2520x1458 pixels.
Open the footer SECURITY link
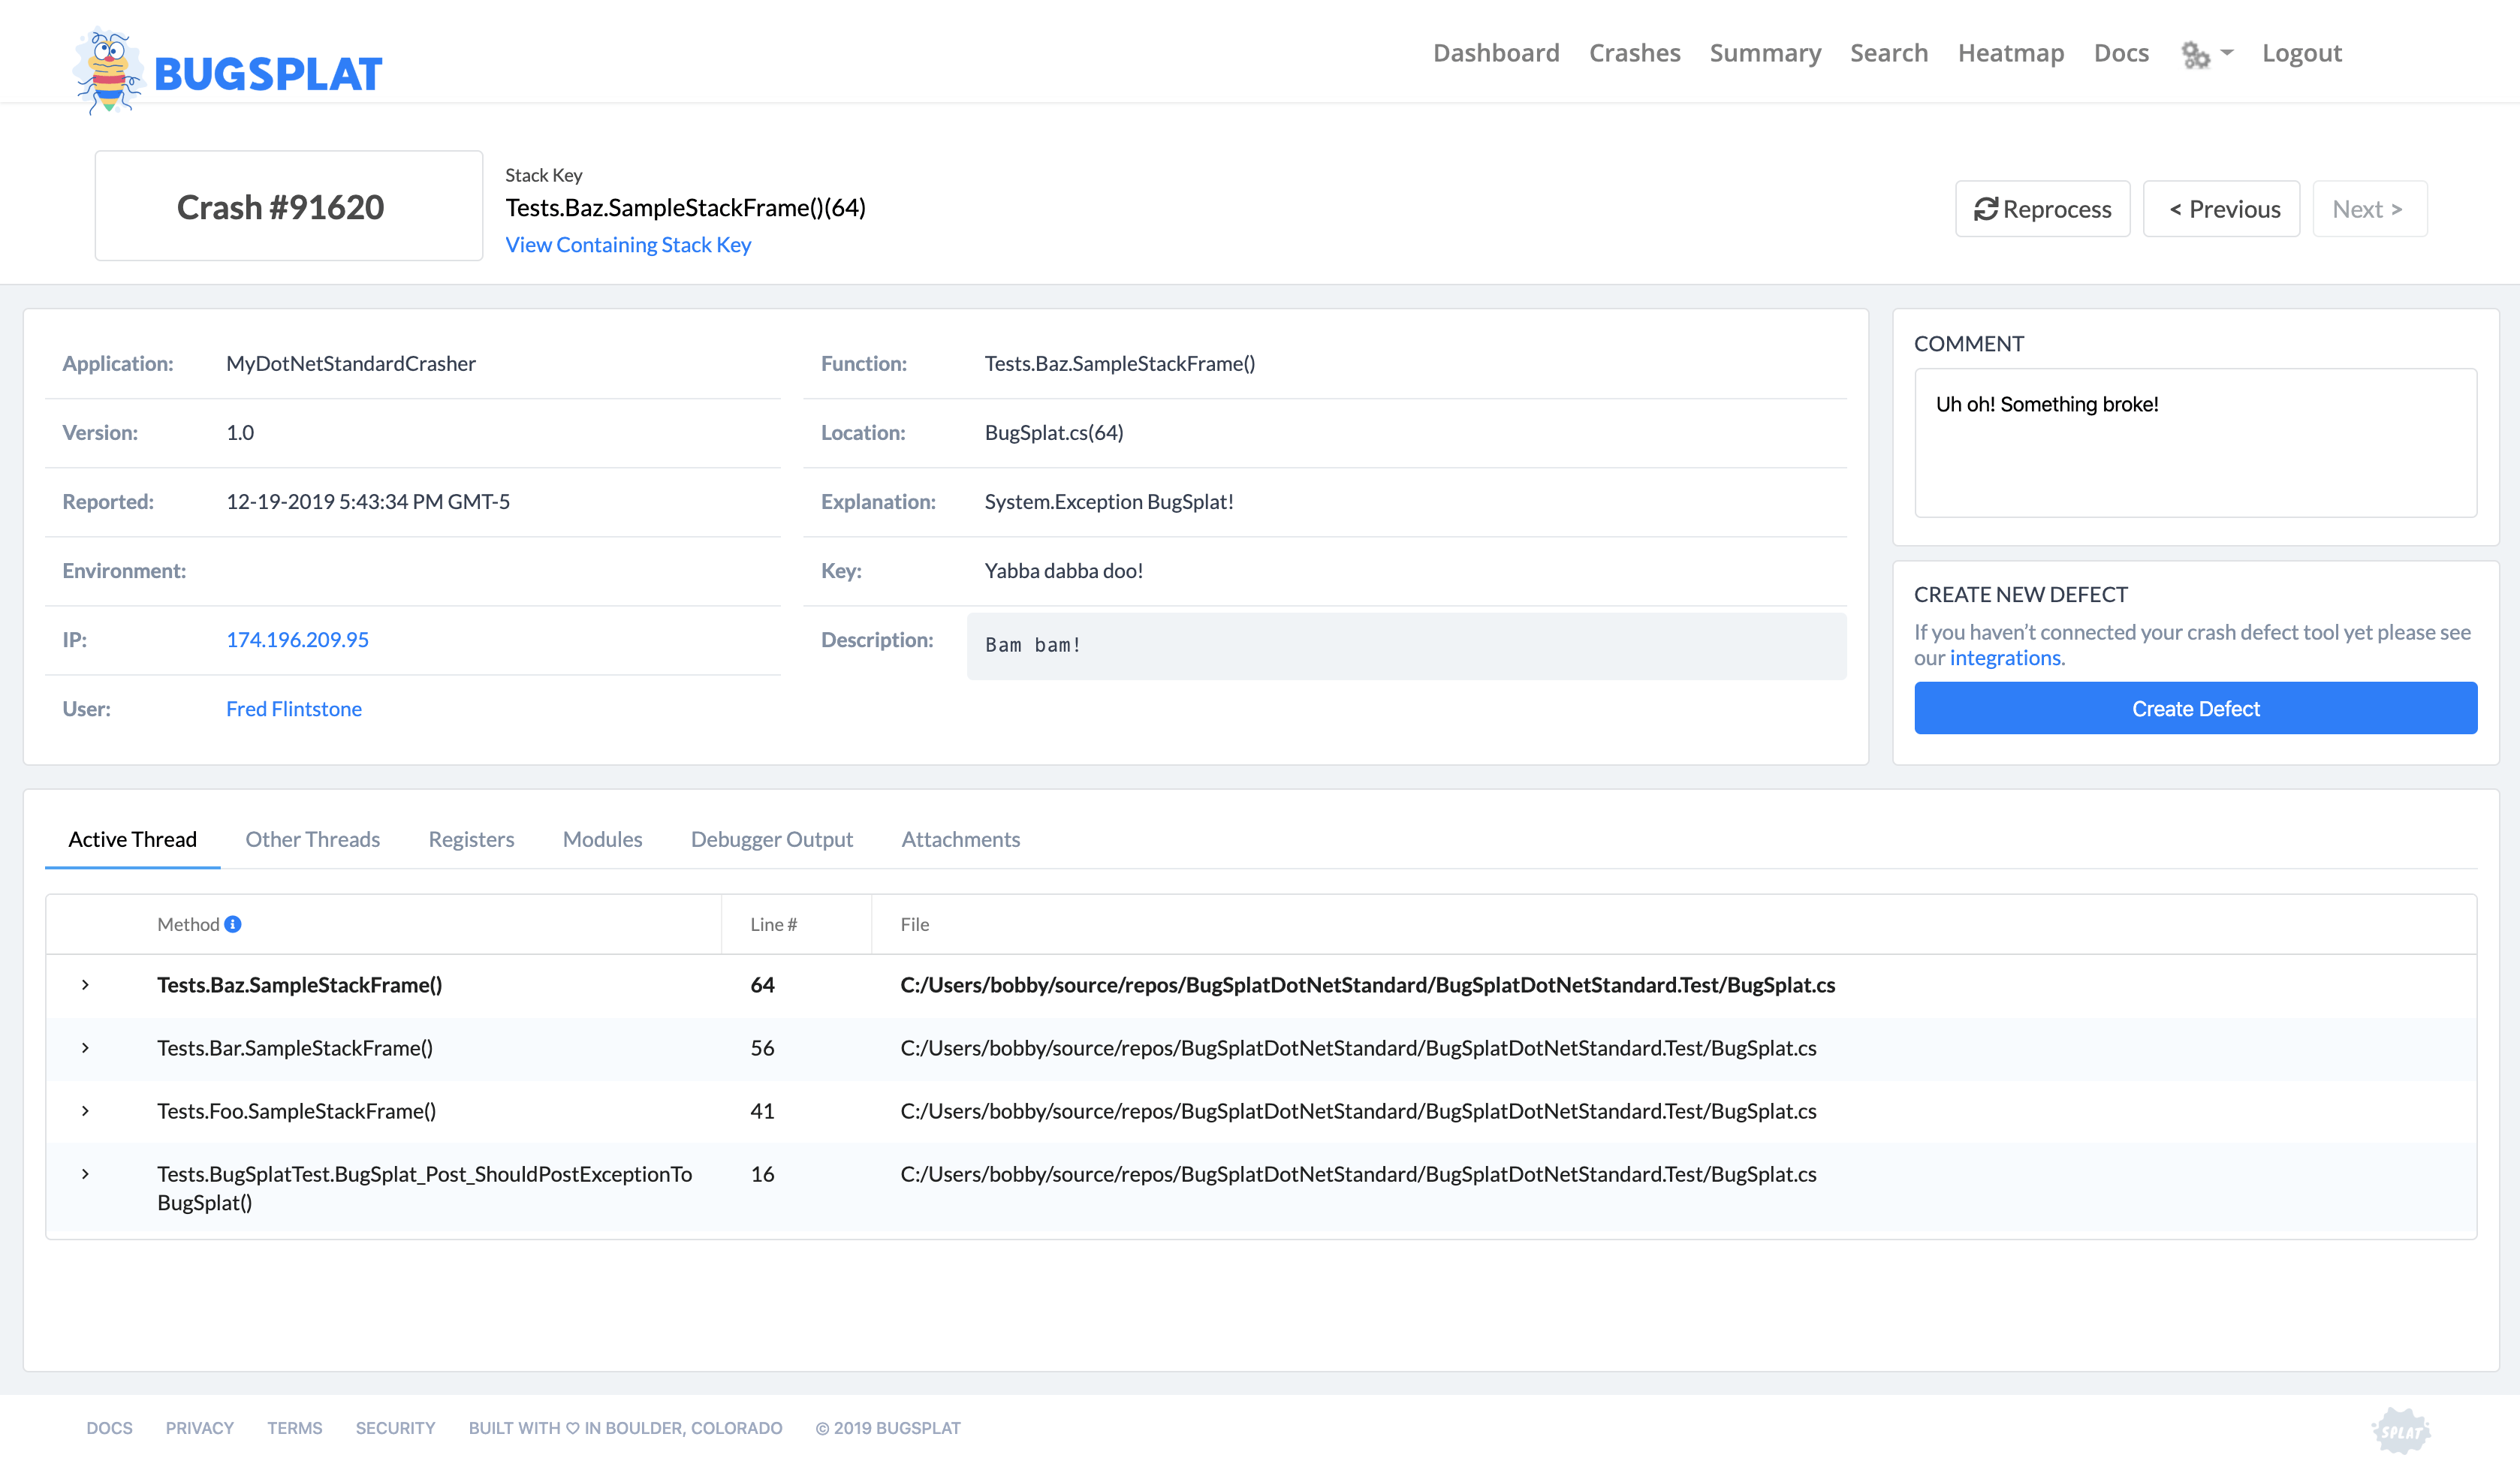pyautogui.click(x=395, y=1428)
